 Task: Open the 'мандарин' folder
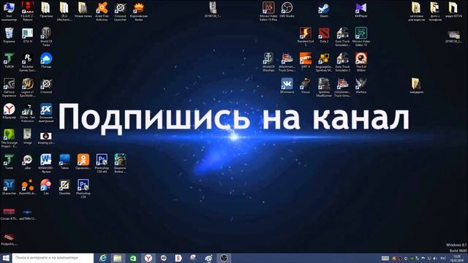coord(416,86)
